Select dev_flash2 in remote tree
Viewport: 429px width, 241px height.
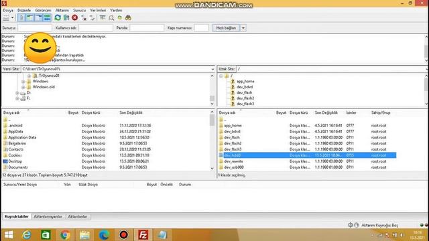[245, 98]
